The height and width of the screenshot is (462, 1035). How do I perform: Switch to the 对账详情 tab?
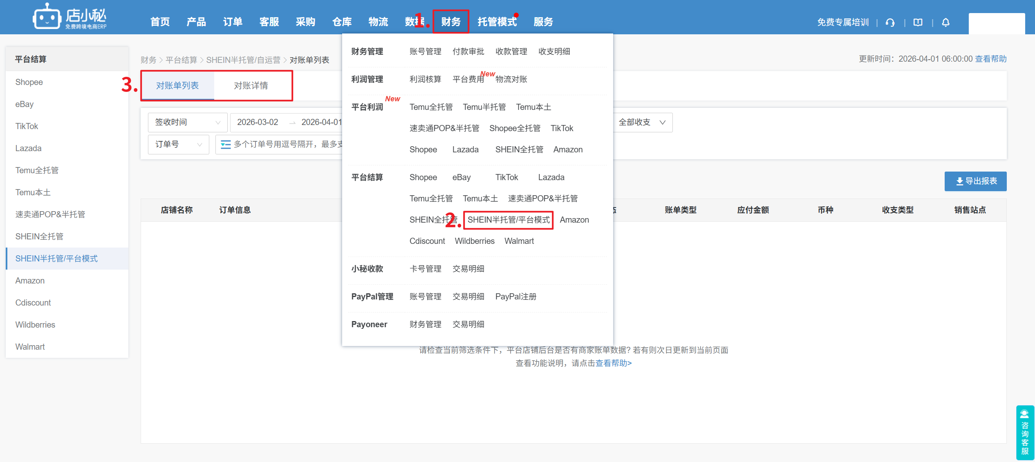click(251, 85)
